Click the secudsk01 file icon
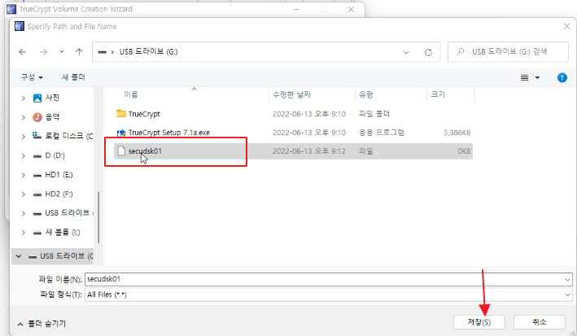This screenshot has height=336, width=577. [x=121, y=151]
